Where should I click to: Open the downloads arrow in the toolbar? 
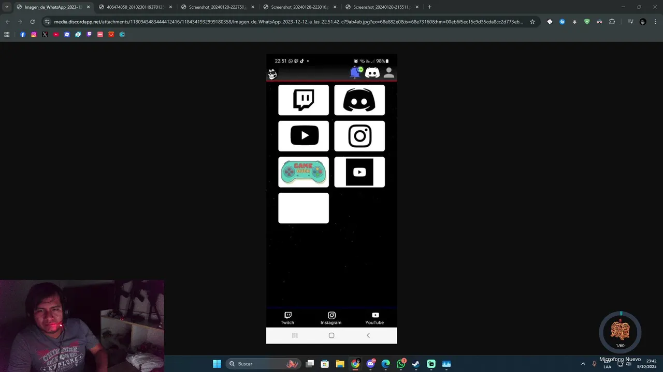click(574, 22)
